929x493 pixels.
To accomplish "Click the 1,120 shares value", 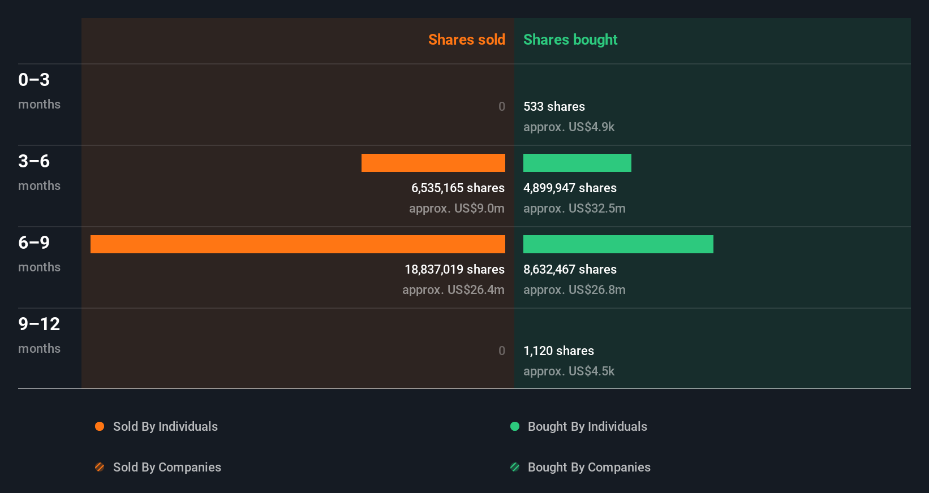I will point(558,351).
